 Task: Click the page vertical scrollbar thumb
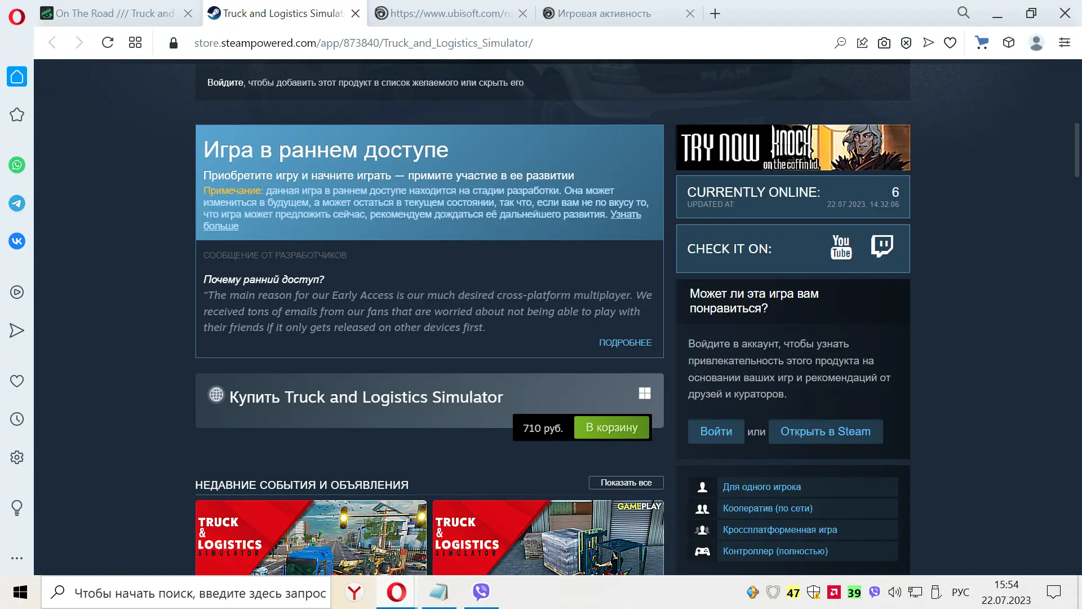coord(1076,151)
